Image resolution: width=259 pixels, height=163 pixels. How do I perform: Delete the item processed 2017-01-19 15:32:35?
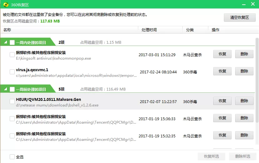pos(244,135)
